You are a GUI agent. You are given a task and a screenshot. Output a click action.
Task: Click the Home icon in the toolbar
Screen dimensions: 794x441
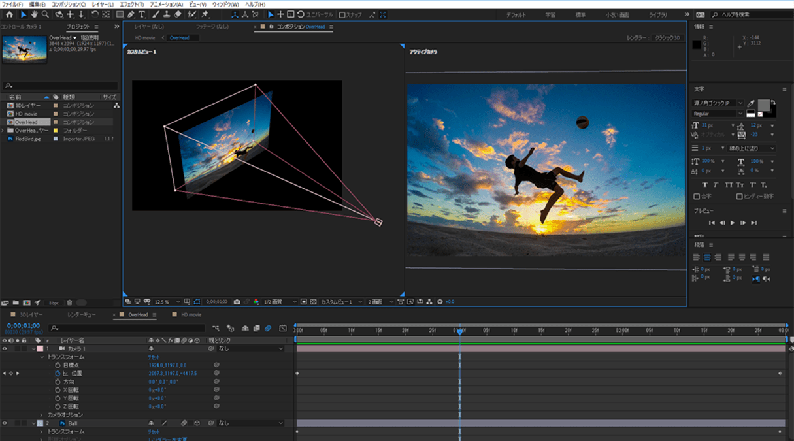tap(9, 14)
